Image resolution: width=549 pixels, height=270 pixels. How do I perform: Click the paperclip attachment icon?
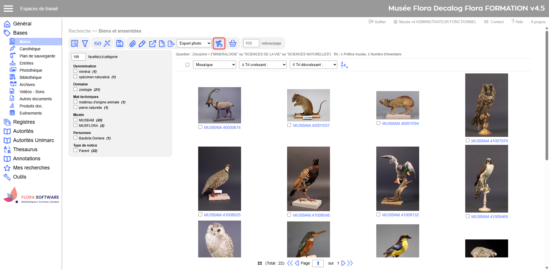pos(132,43)
